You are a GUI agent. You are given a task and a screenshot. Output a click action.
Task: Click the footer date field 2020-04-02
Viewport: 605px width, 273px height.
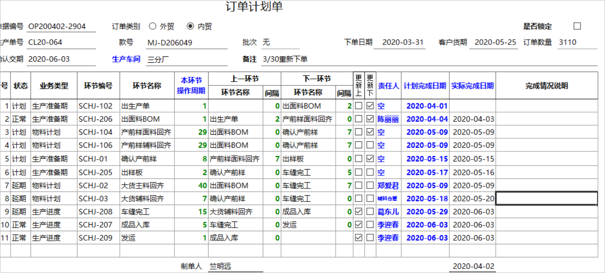(473, 266)
